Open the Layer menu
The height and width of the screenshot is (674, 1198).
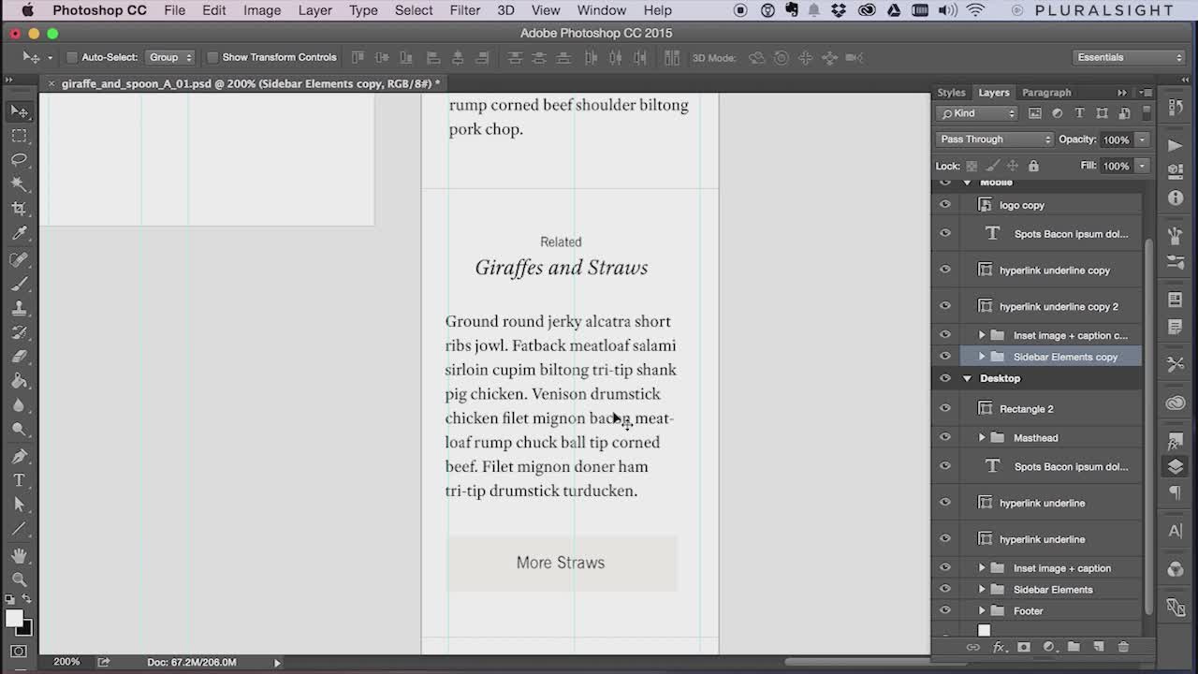pyautogui.click(x=314, y=10)
